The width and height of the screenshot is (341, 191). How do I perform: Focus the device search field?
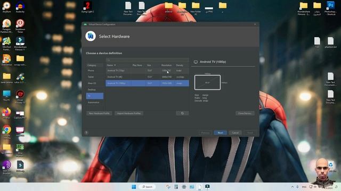tap(147, 60)
